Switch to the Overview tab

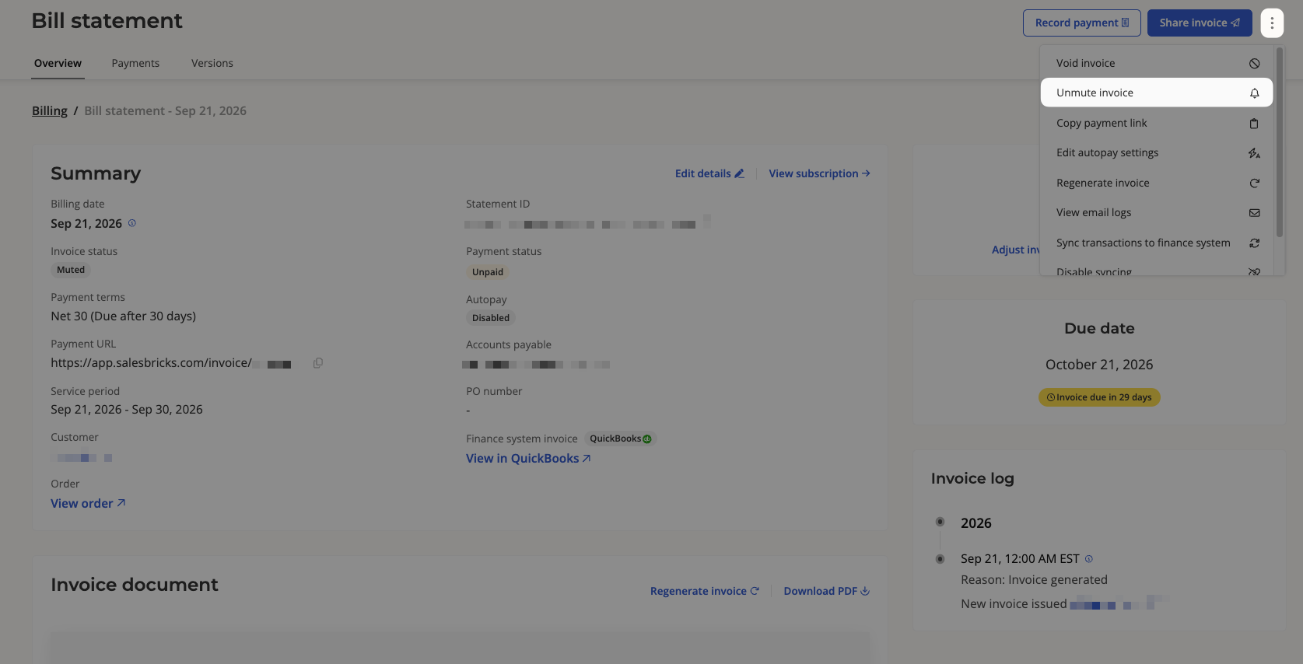pyautogui.click(x=58, y=63)
